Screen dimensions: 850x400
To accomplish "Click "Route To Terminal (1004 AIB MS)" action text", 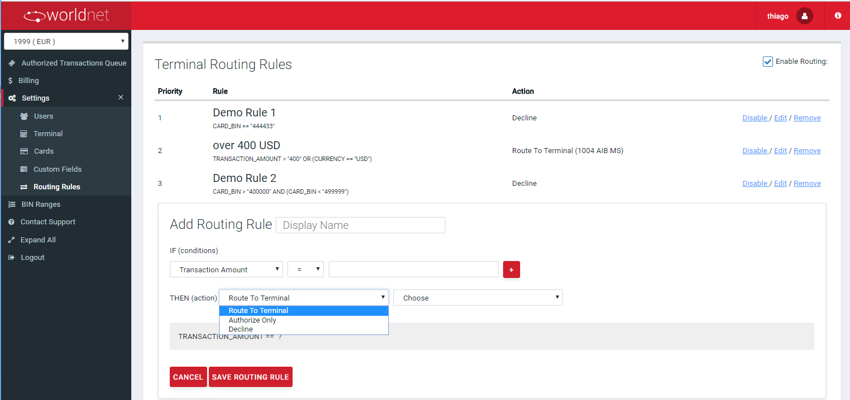I will 568,151.
